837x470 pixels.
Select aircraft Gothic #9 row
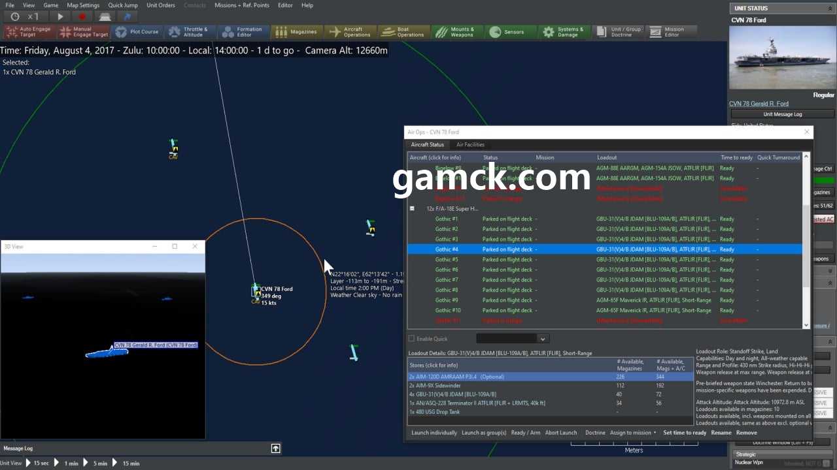(x=605, y=300)
